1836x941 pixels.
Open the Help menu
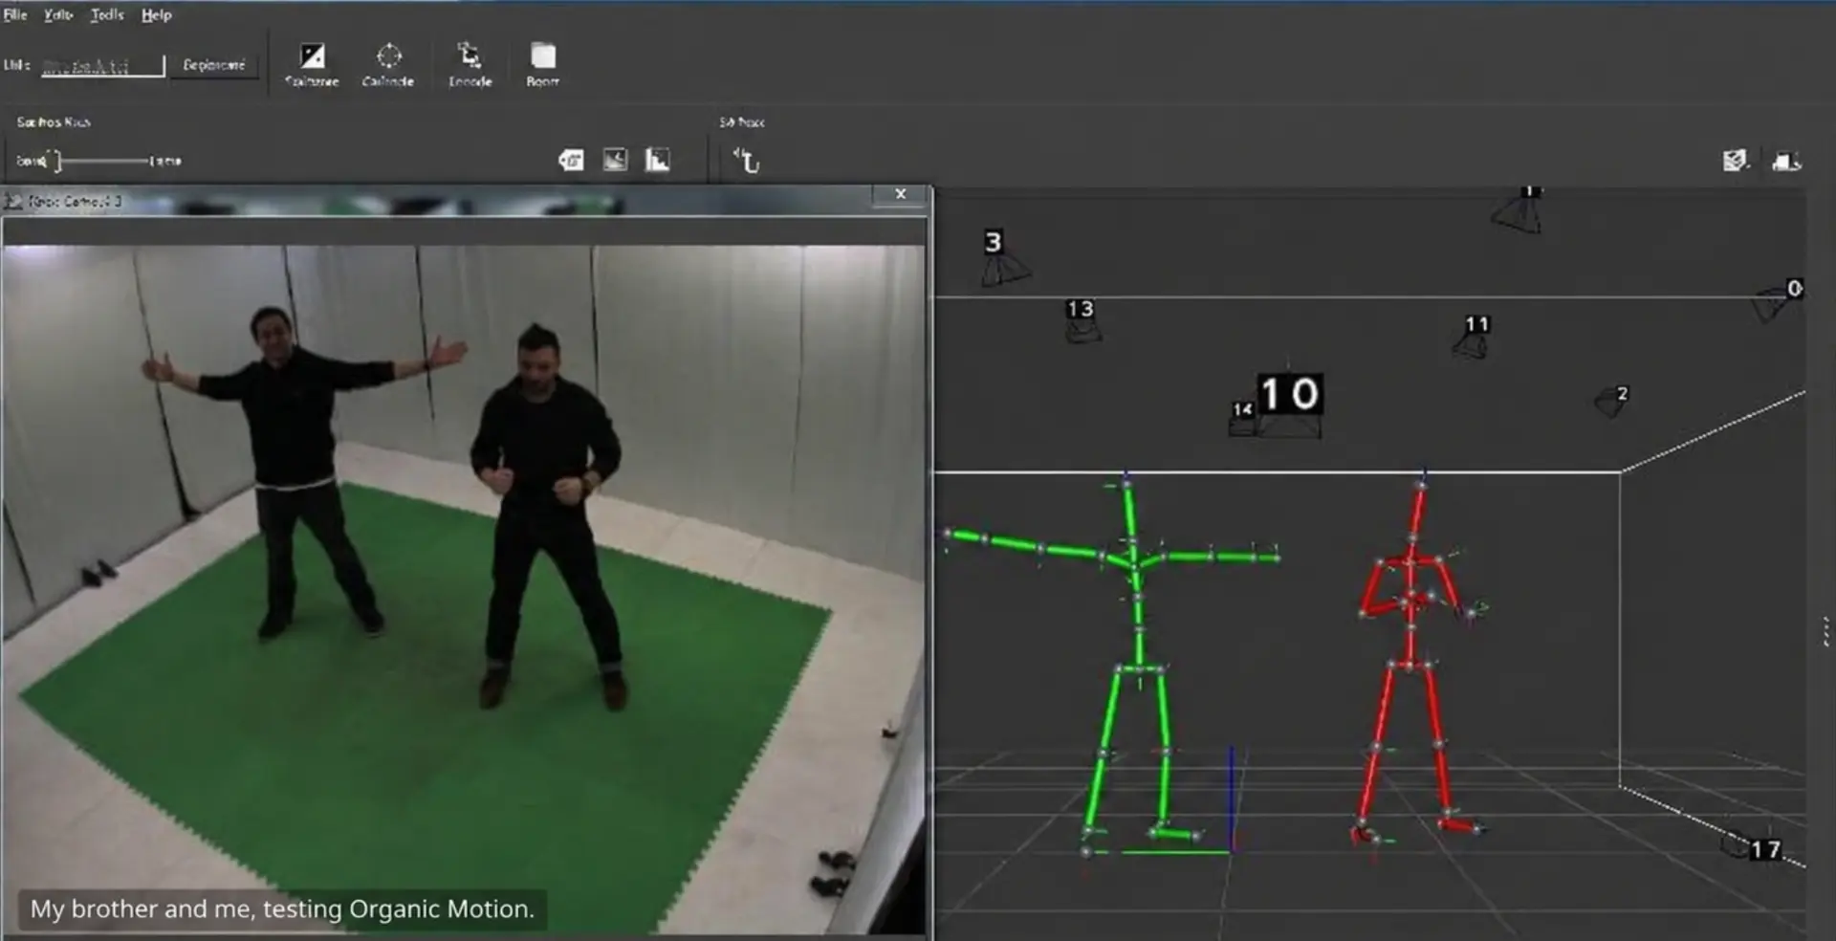point(157,14)
